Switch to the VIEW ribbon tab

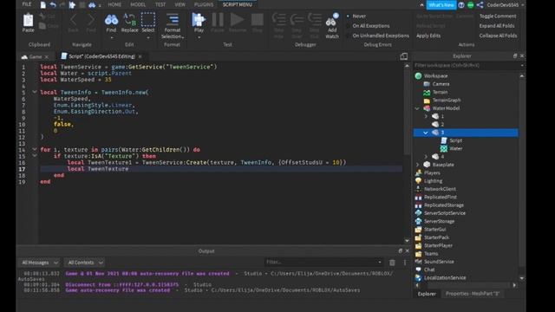point(180,4)
